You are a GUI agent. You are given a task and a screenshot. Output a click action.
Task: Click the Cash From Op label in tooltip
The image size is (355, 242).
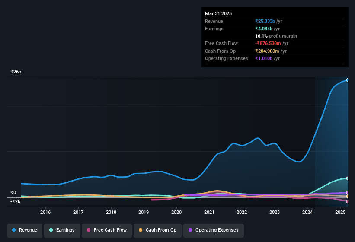220,51
